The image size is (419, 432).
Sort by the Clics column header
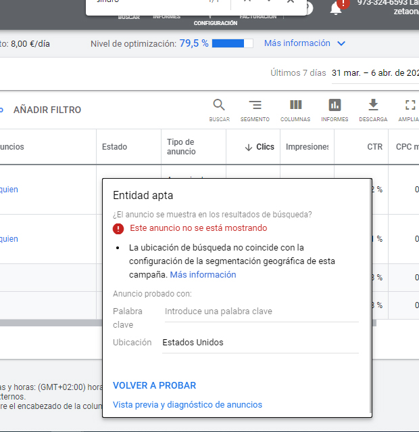tap(260, 147)
